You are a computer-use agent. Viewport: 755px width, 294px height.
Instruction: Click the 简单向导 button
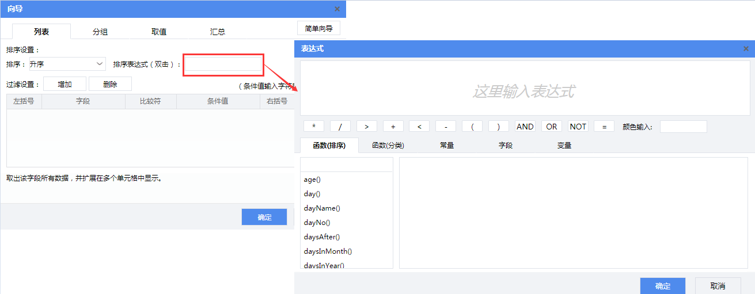click(318, 28)
